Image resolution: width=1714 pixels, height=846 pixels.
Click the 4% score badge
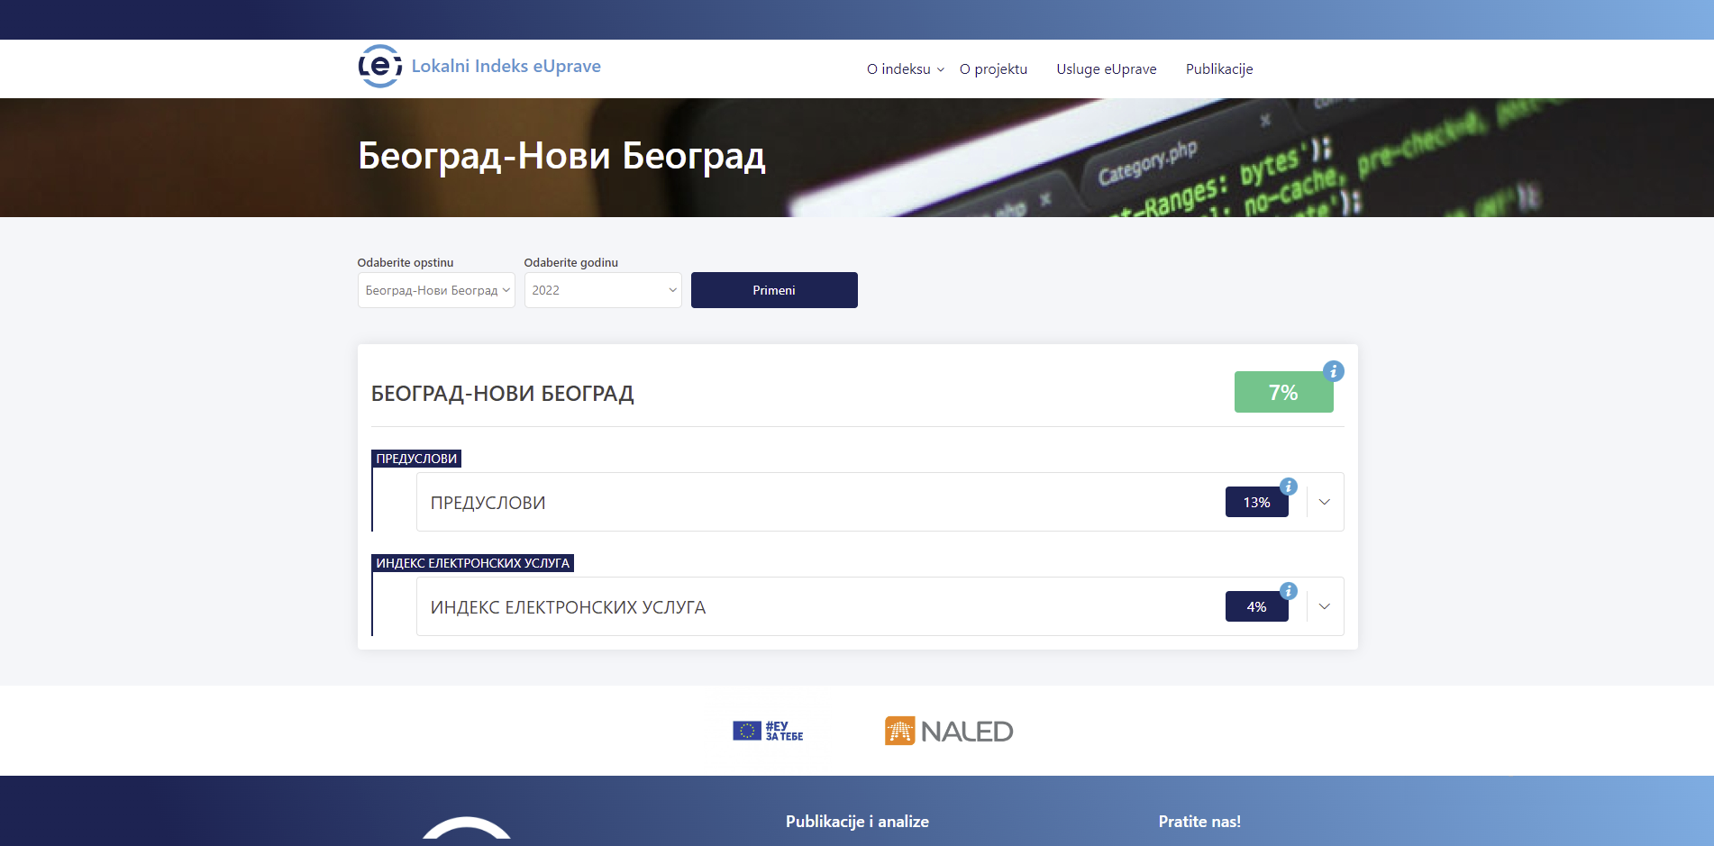coord(1256,606)
